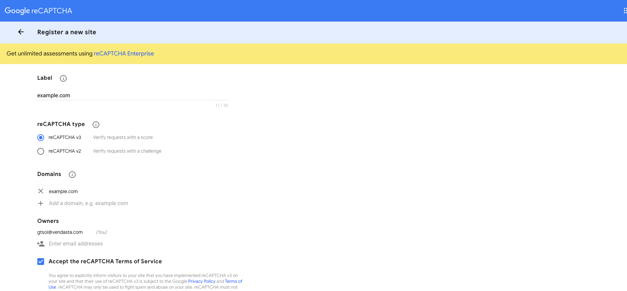The image size is (627, 291).
Task: Click the plus icon to add a domain
Action: click(x=41, y=203)
